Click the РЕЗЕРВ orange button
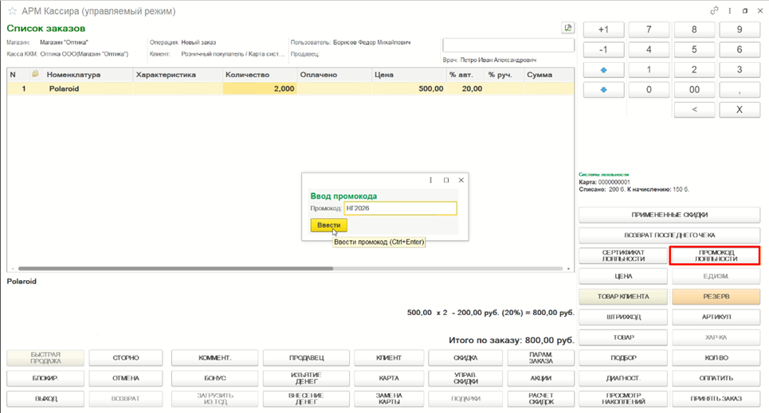The image size is (769, 413). coord(716,296)
